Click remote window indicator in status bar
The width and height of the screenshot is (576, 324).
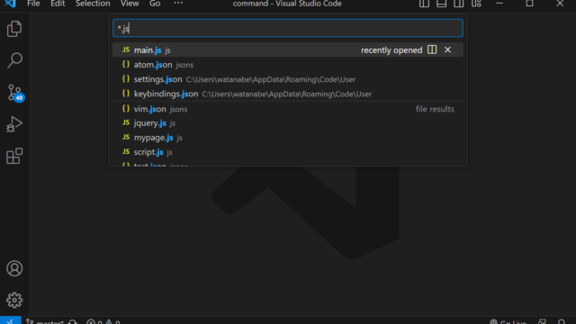tap(10, 320)
